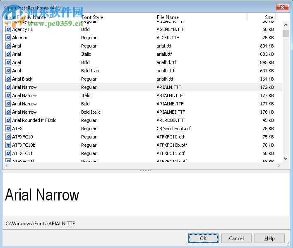Screen dimensions: 293x248
Task: Open Help for this dialog
Action: coord(269,238)
